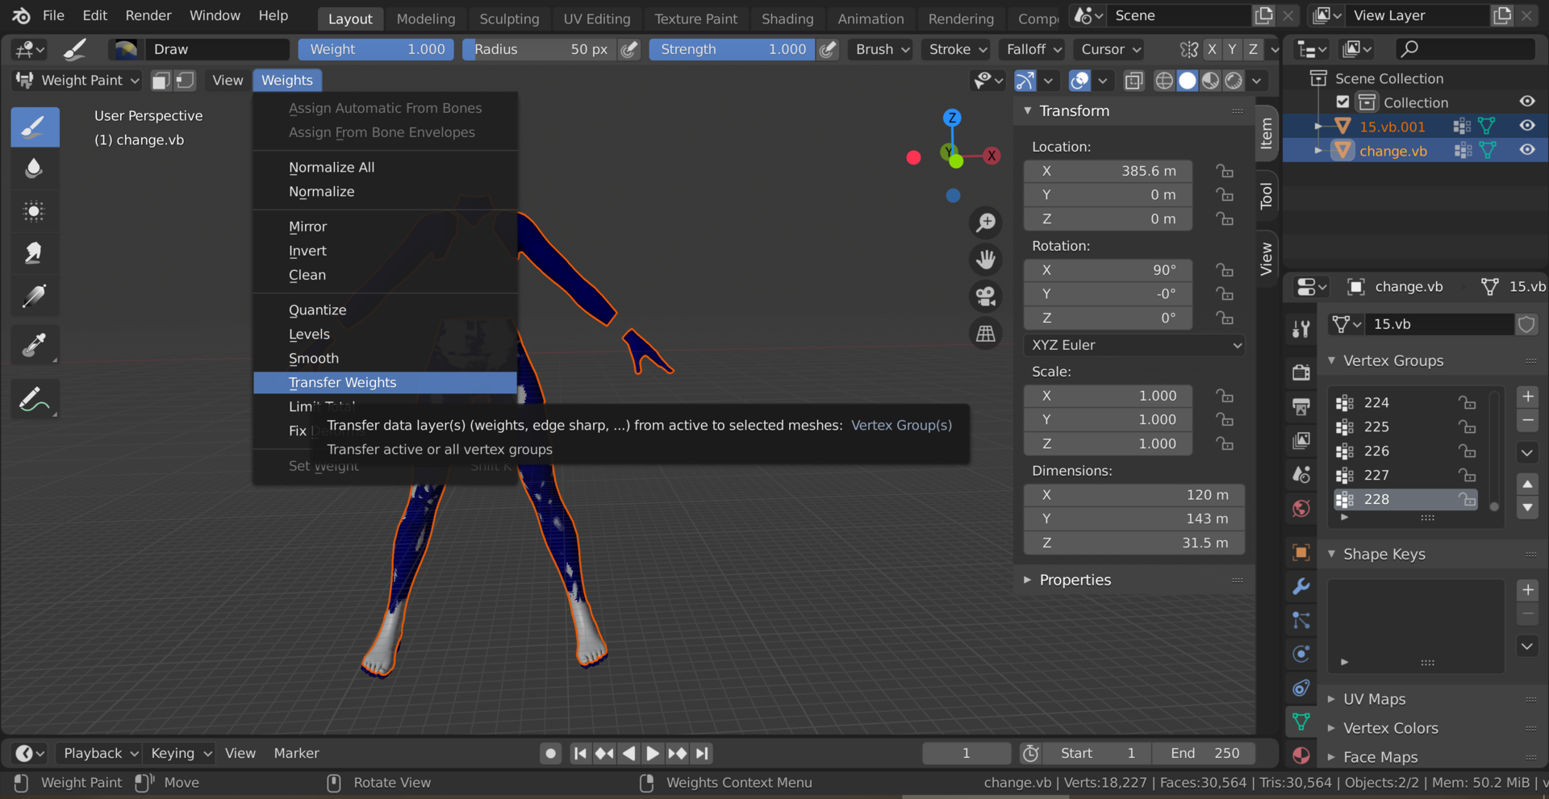Viewport: 1549px width, 799px height.
Task: Add a new vertex group plus button
Action: [x=1528, y=396]
